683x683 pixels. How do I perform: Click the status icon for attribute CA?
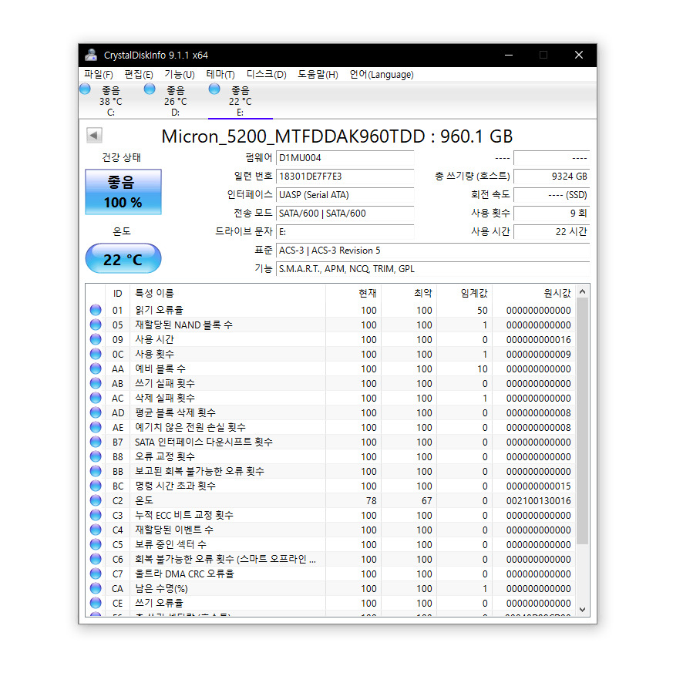pos(96,588)
